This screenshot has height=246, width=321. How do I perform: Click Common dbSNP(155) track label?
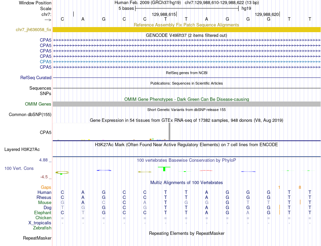[x=30, y=115]
